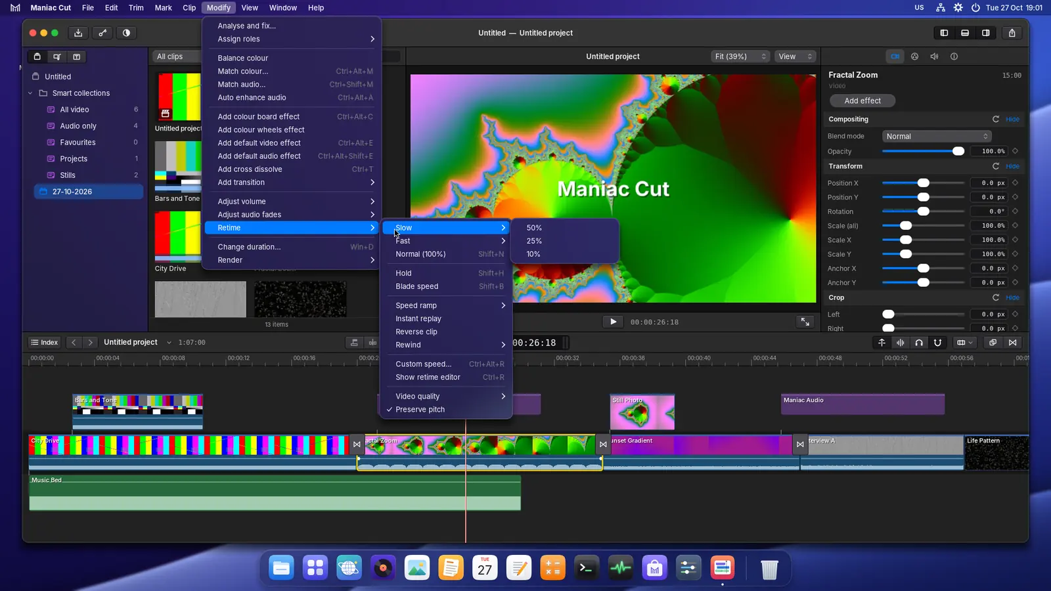Viewport: 1051px width, 591px height.
Task: Reset the Transform section with the circular arrow
Action: (x=996, y=167)
